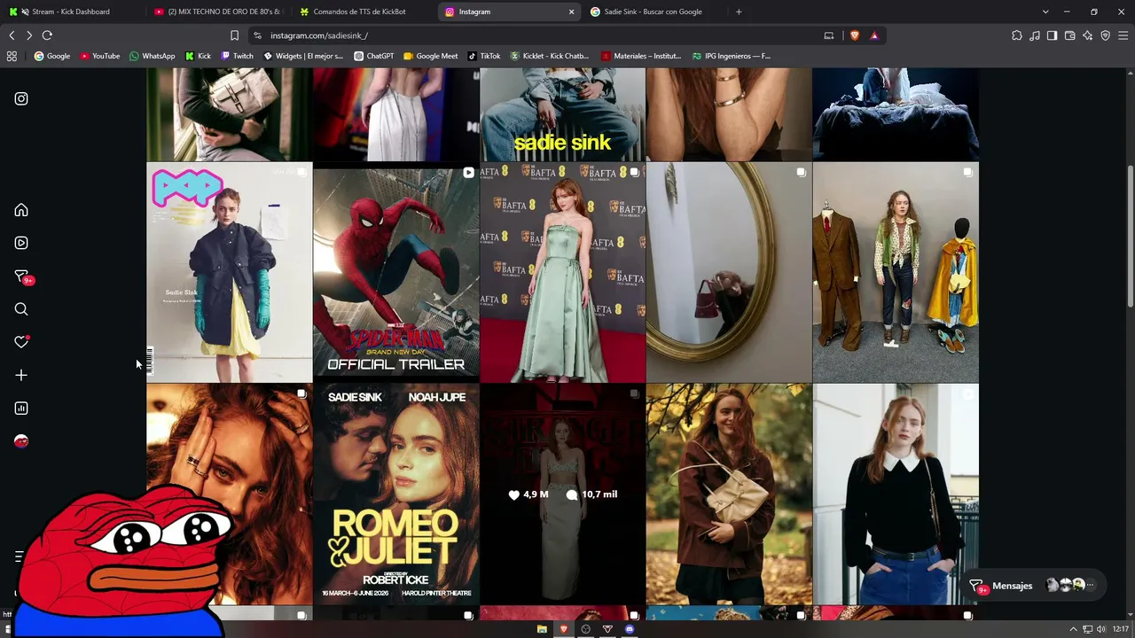1135x638 pixels.
Task: Open Instagram search magnifier
Action: click(21, 309)
